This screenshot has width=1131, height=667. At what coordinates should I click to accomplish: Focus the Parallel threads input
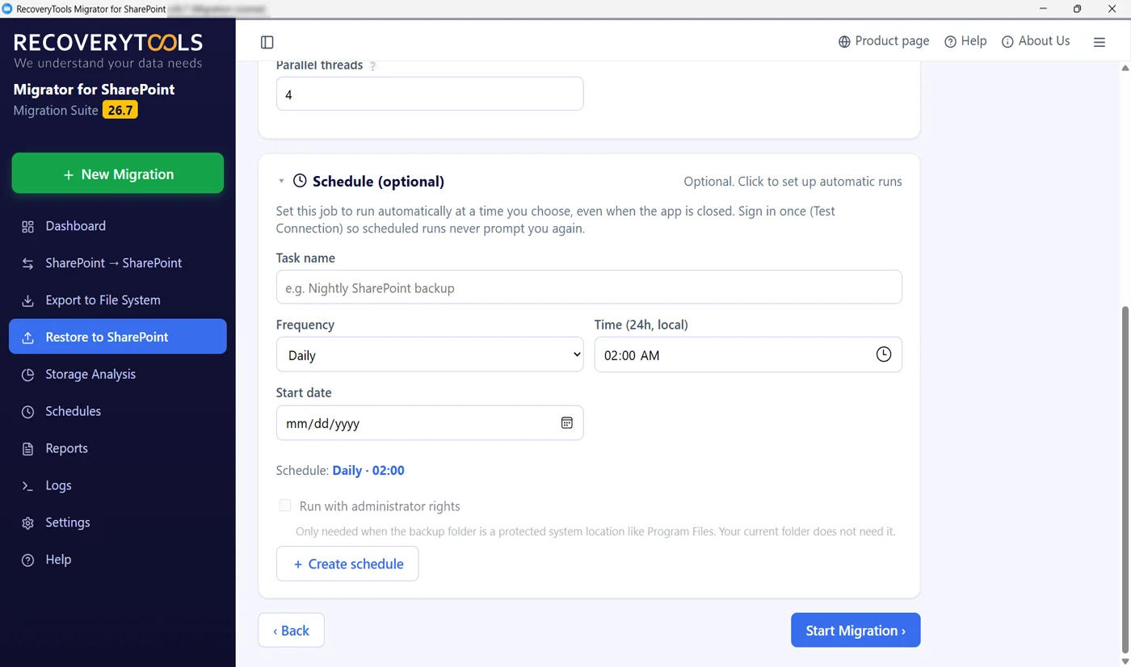pos(430,94)
